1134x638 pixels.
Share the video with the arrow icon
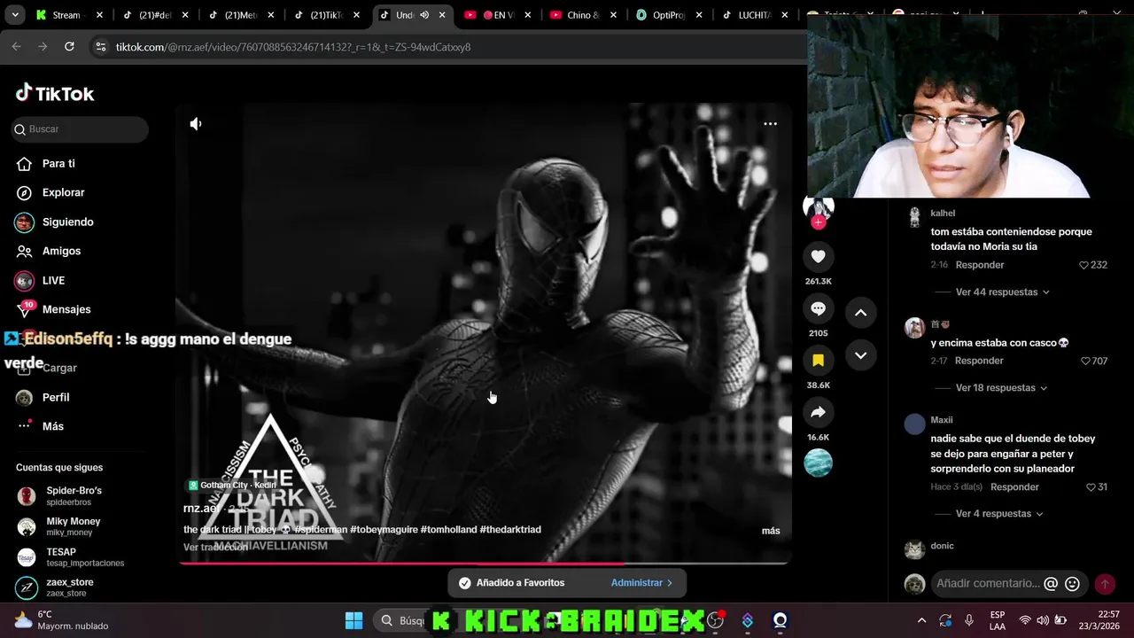point(818,412)
